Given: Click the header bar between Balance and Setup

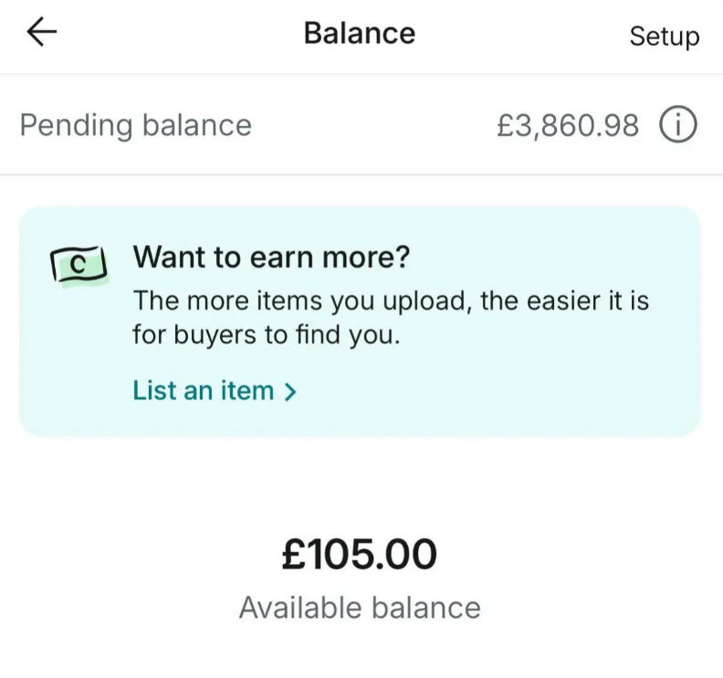Looking at the screenshot, I should (x=520, y=35).
